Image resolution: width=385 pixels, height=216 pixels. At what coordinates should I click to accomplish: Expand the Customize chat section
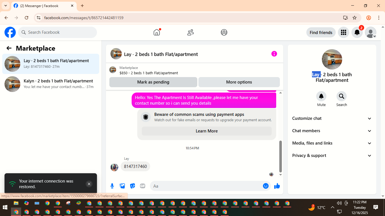click(332, 118)
